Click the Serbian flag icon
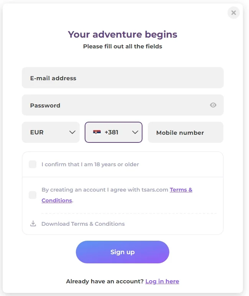Viewport: 249px width, 296px height. 97,132
